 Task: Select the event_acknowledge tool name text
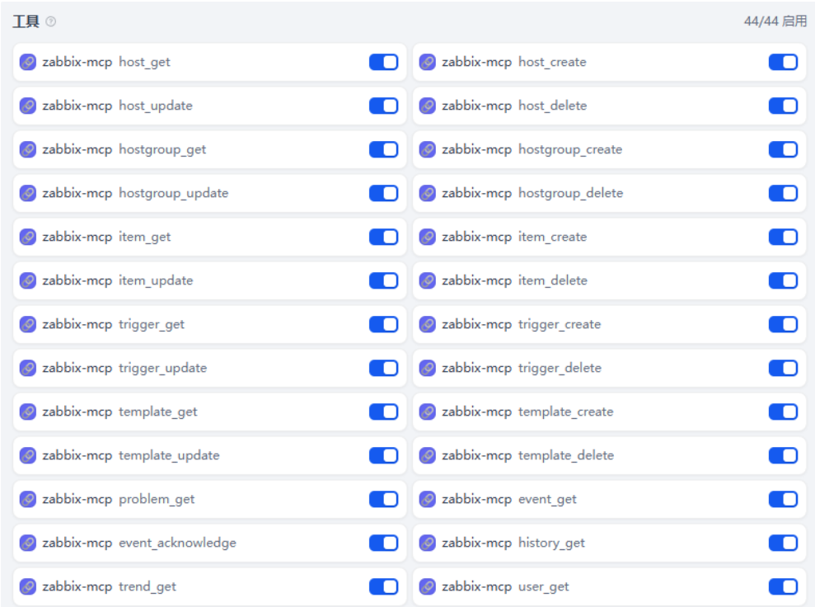coord(177,543)
